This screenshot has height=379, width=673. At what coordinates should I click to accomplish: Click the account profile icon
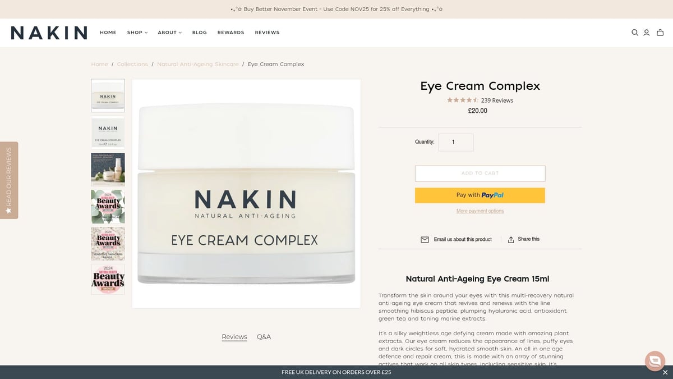(x=646, y=32)
